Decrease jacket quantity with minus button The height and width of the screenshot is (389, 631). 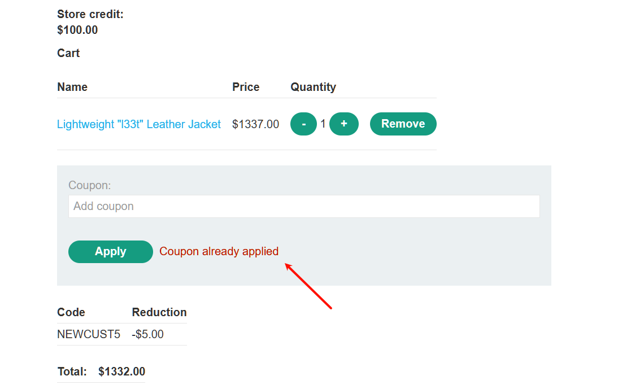303,124
